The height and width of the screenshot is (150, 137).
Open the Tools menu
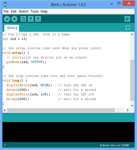pos(34,11)
